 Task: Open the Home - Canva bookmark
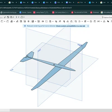pos(25,12)
